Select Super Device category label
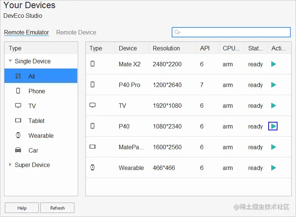 [x=32, y=165]
